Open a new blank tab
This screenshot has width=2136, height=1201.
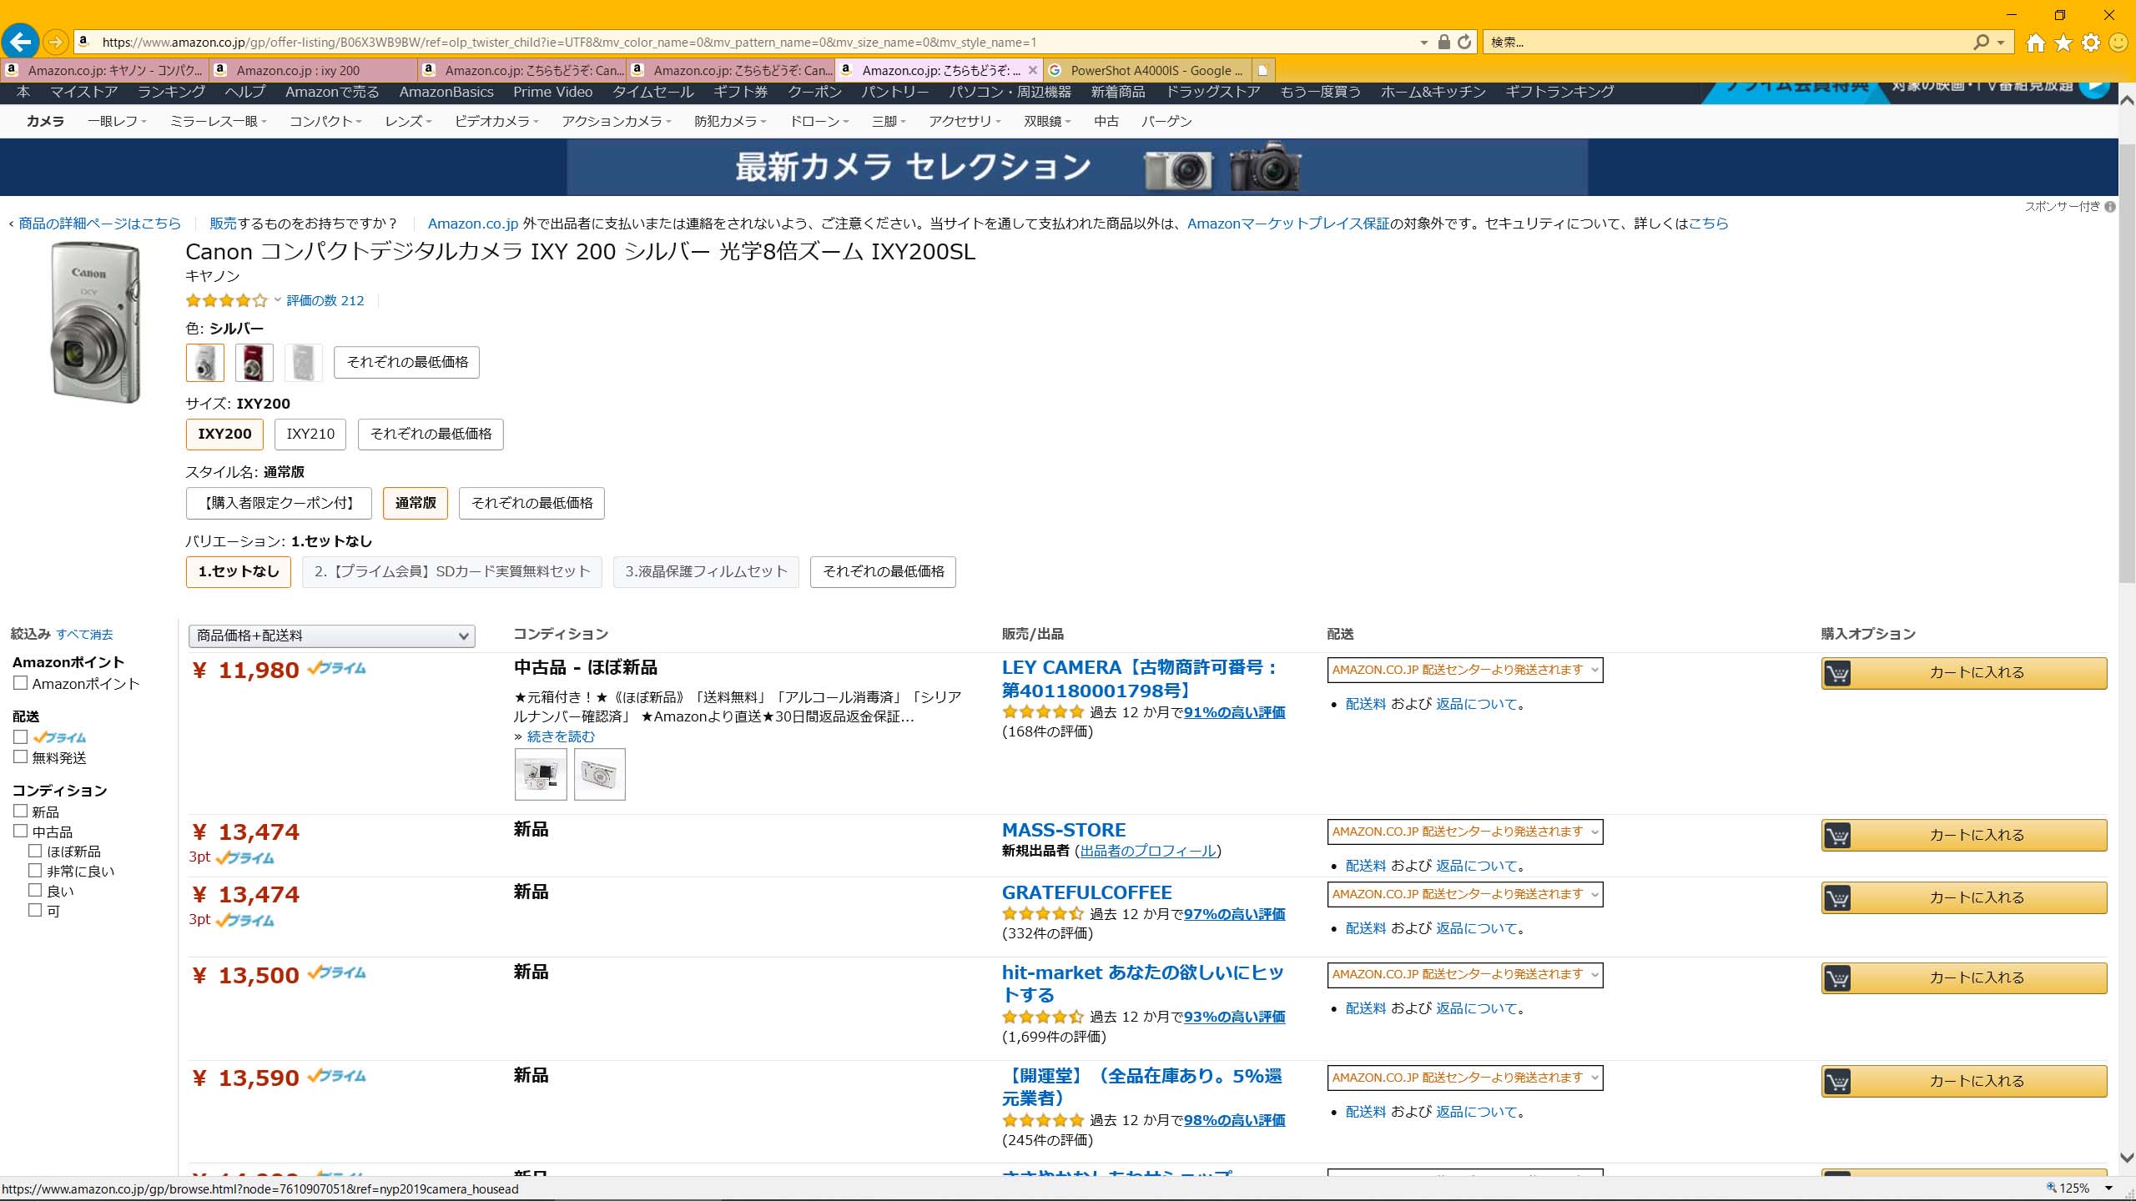1263,70
